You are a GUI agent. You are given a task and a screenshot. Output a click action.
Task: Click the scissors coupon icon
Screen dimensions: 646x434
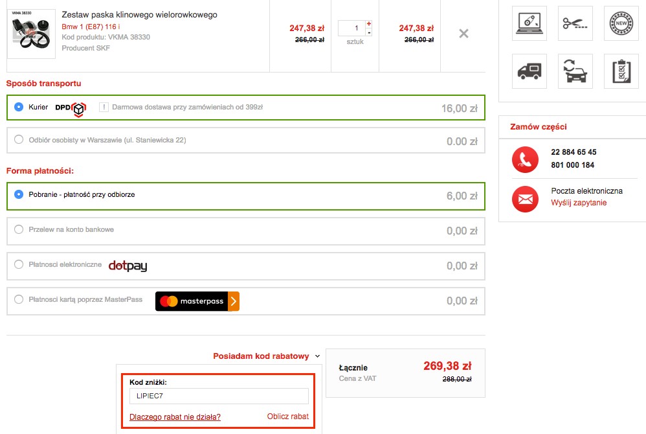575,23
